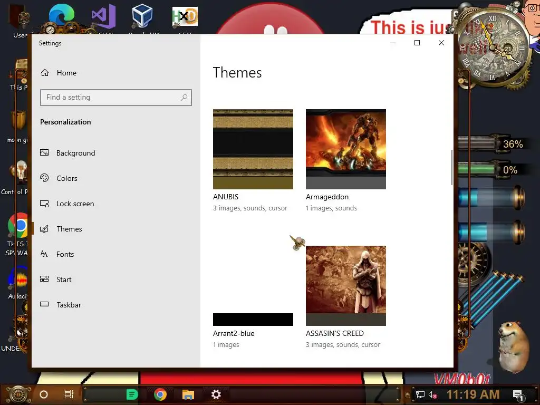Open the green notes app on taskbar

click(x=132, y=394)
